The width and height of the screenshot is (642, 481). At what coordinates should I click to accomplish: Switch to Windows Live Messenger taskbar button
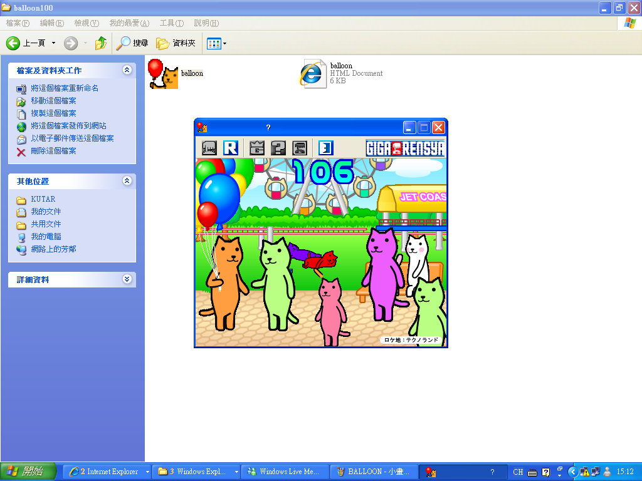coord(285,472)
